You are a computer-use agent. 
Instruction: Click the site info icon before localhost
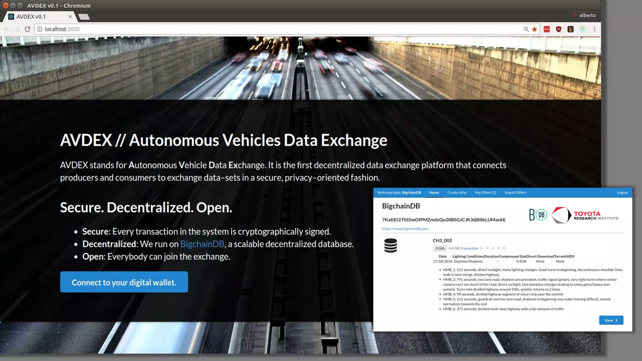[x=40, y=29]
